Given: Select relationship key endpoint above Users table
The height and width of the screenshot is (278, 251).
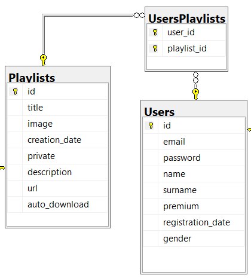Looking at the screenshot, I should tap(195, 94).
